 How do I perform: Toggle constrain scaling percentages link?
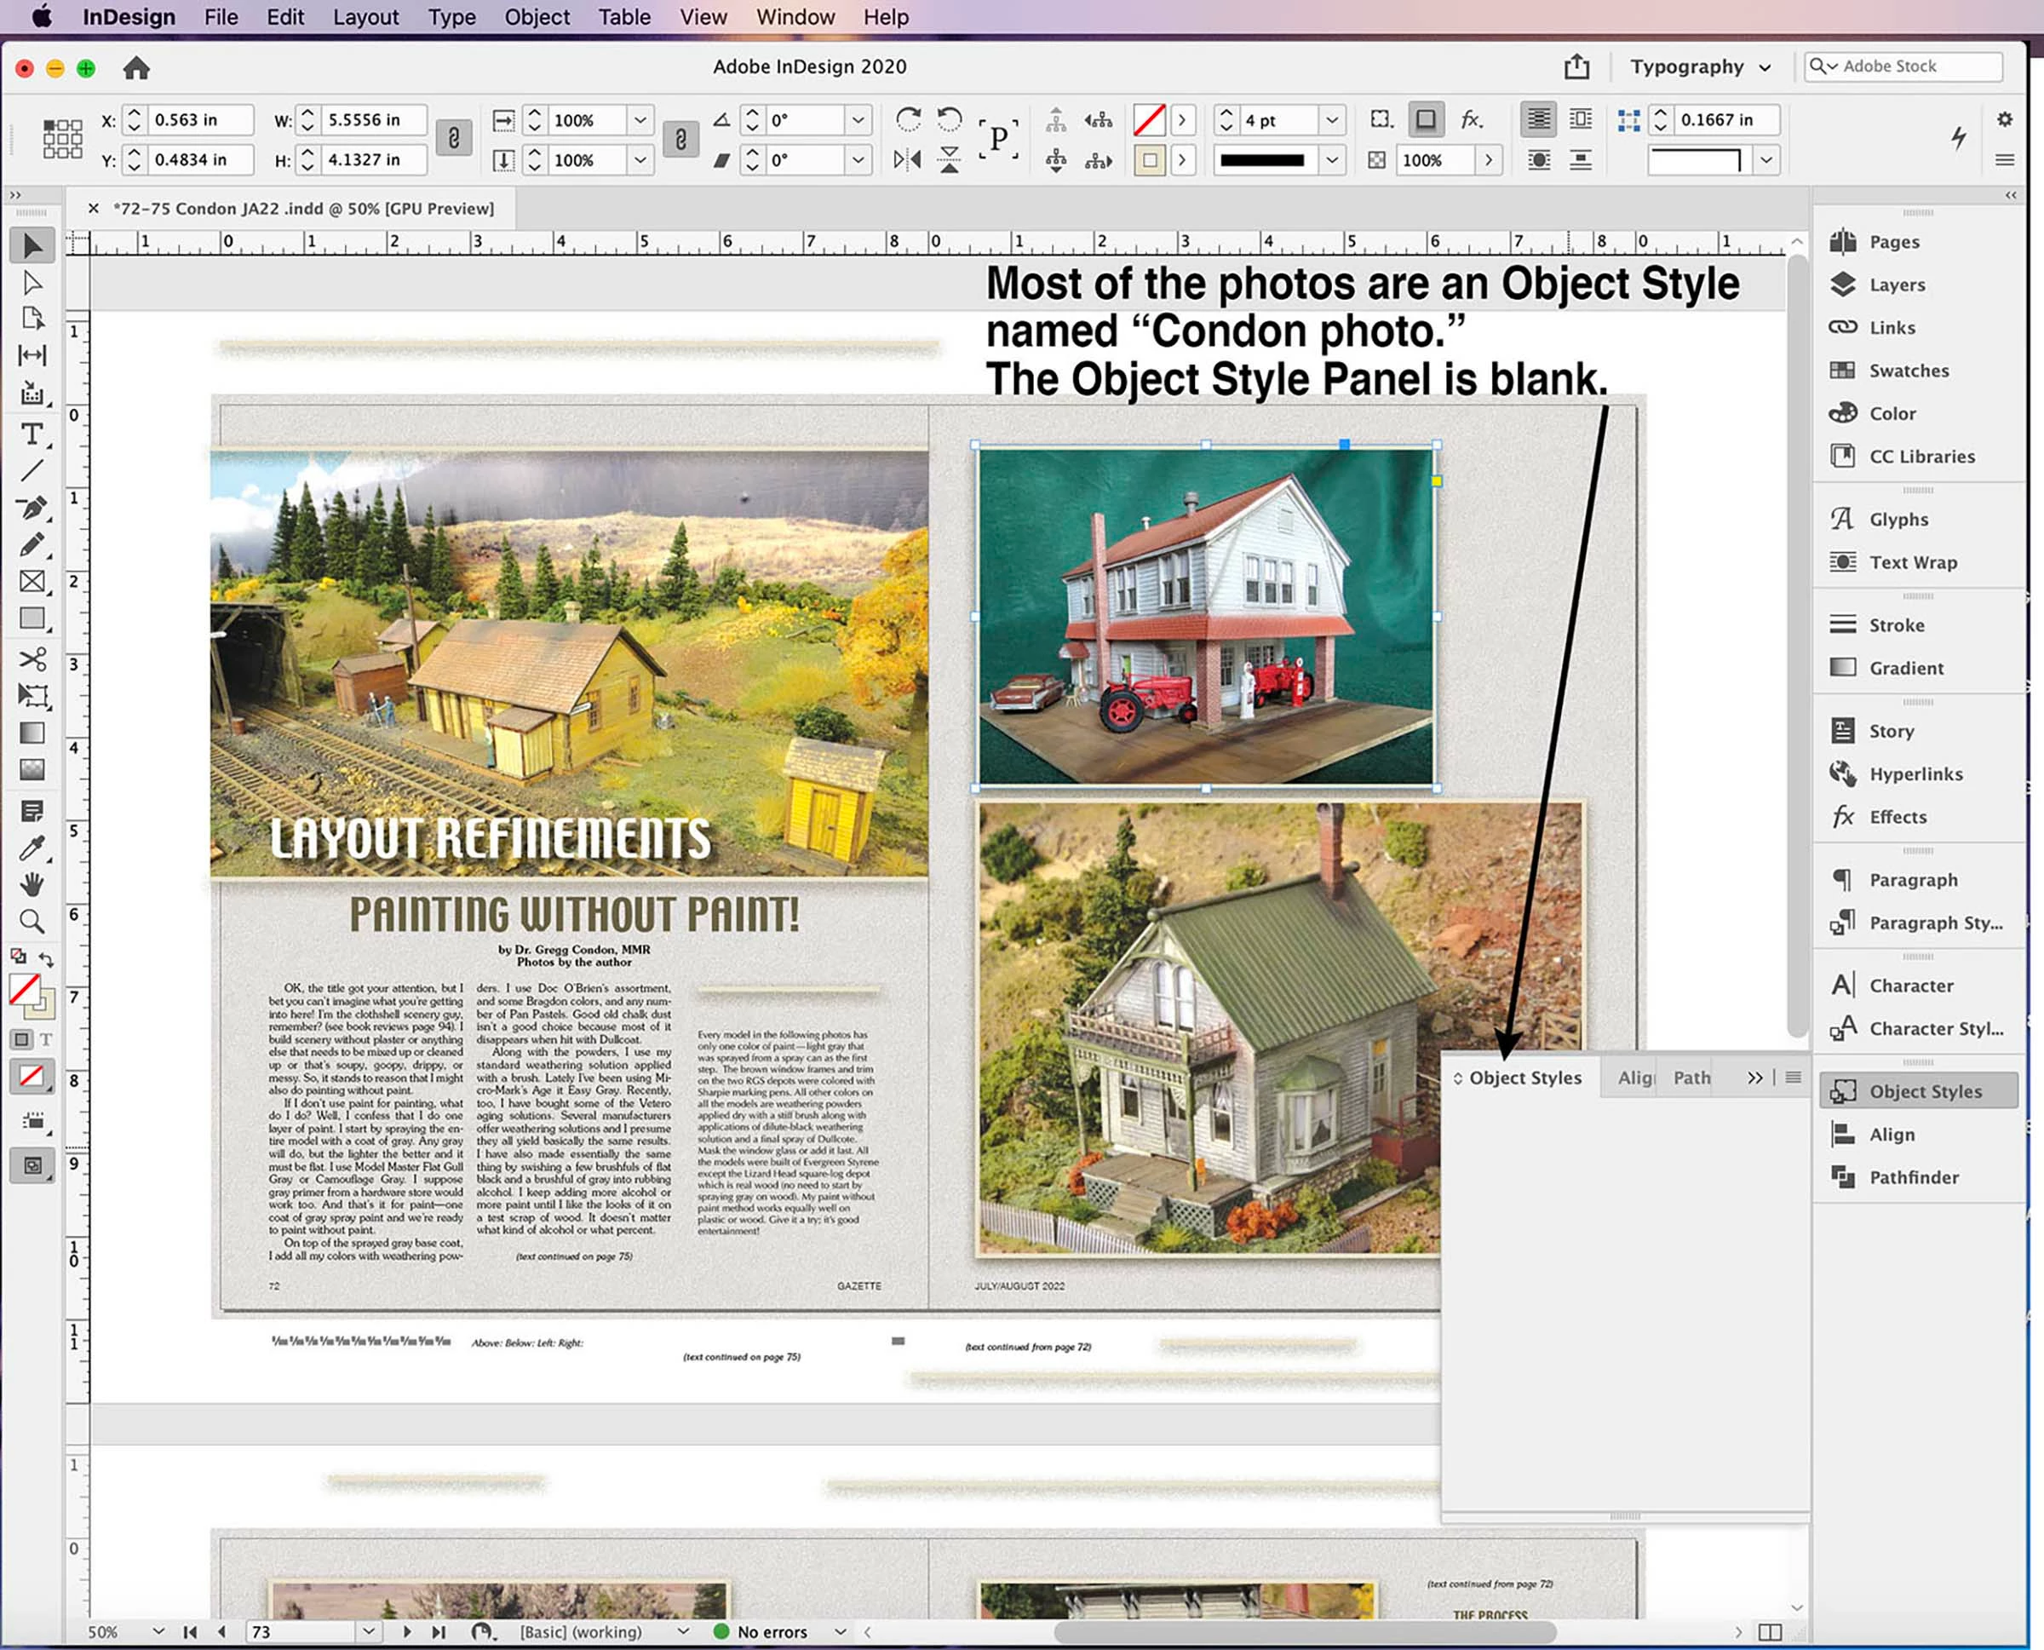[680, 140]
